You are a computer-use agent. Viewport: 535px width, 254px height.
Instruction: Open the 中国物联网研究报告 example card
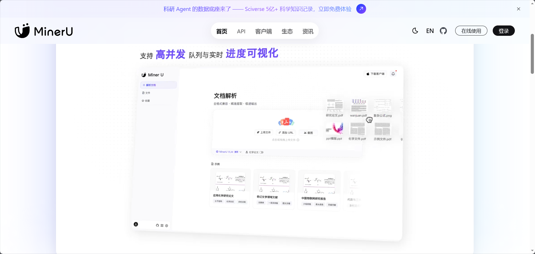[x=319, y=190]
